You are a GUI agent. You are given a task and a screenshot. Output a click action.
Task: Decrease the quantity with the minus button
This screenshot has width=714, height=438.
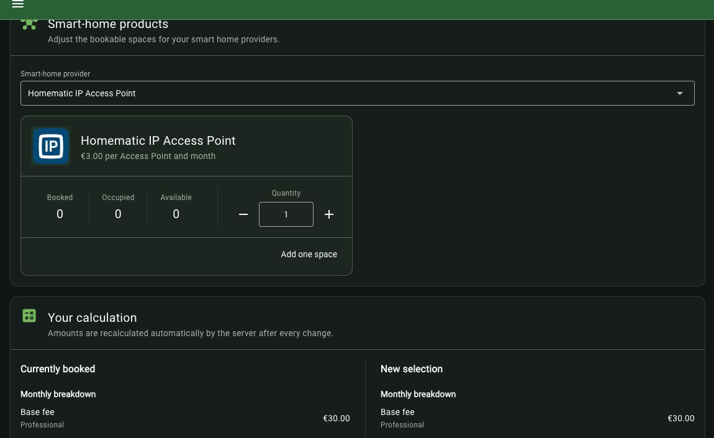[x=243, y=214]
